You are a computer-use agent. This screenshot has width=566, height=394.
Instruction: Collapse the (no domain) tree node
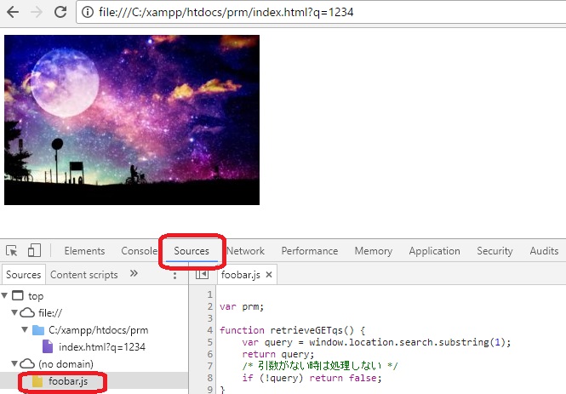click(x=14, y=363)
